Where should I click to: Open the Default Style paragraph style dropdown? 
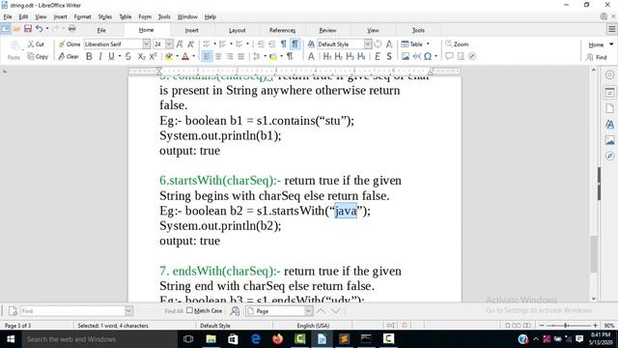point(368,44)
